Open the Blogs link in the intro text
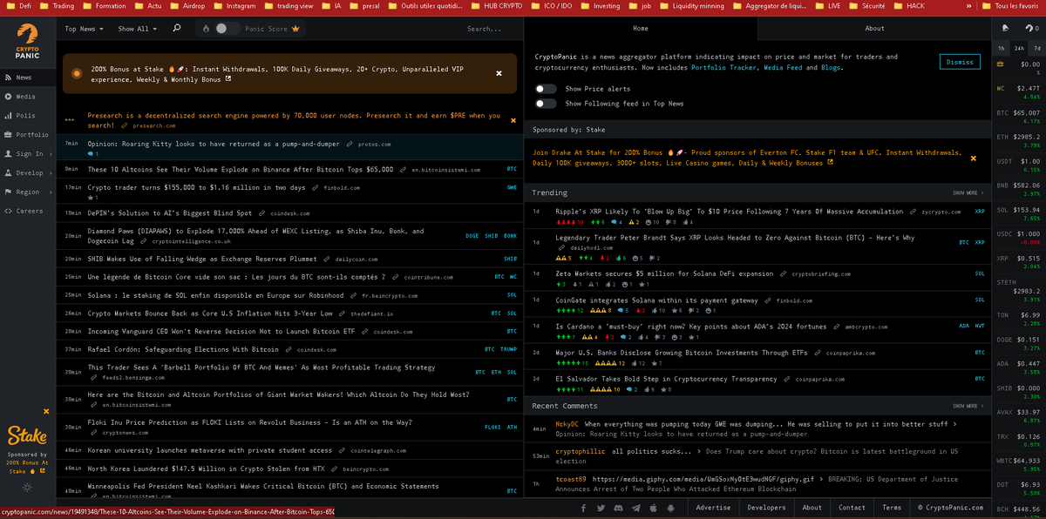This screenshot has height=519, width=1046. point(831,67)
